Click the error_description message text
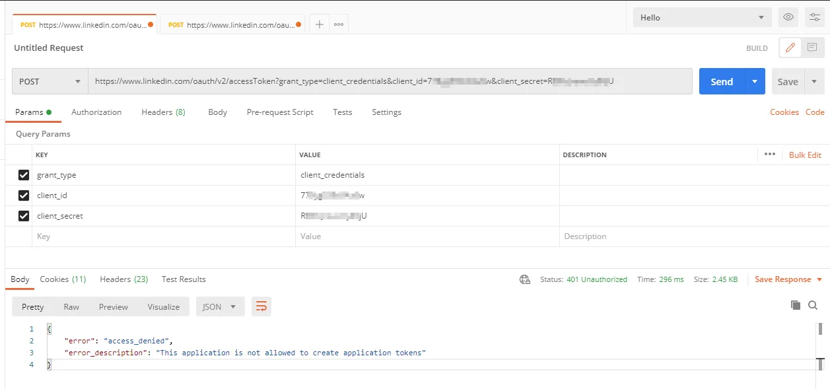This screenshot has height=389, width=830. 291,353
